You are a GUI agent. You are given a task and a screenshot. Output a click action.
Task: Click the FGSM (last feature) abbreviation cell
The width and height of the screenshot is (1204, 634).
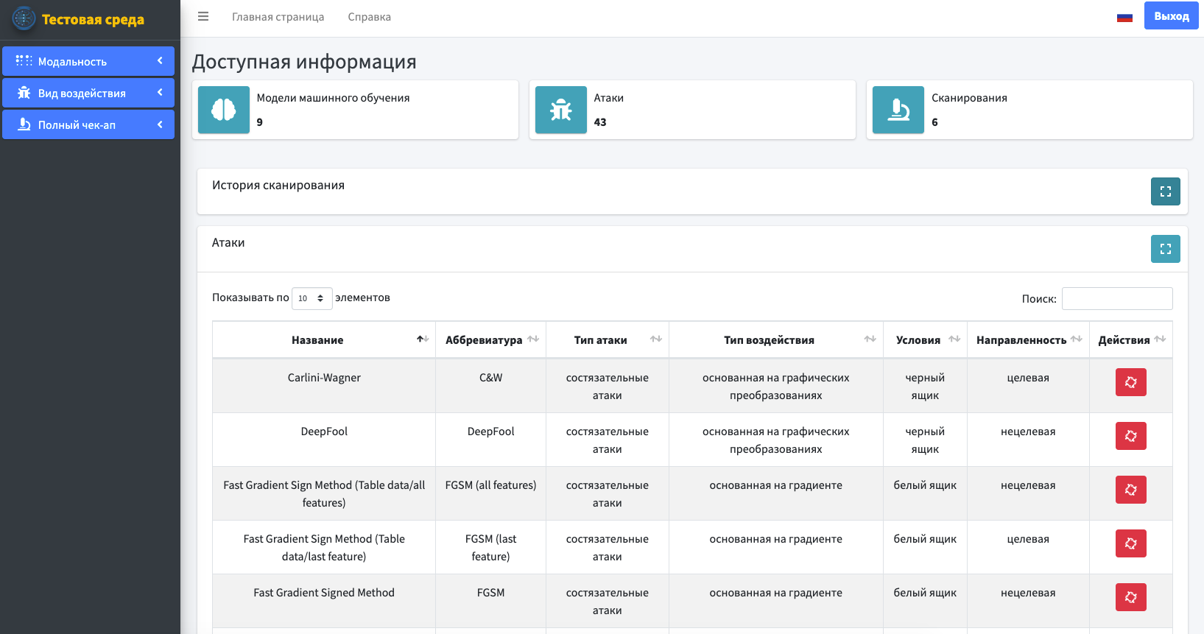pyautogui.click(x=490, y=548)
